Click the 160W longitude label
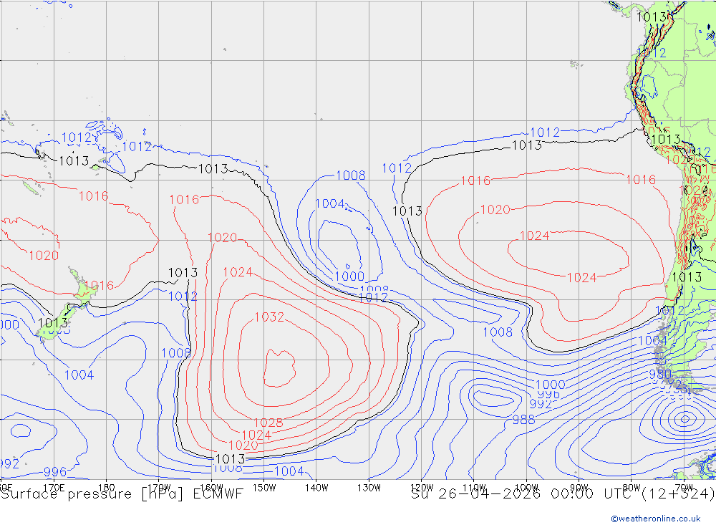The image size is (716, 525). pyautogui.click(x=211, y=488)
